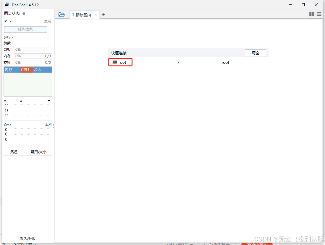Add a new tab with plus icon
The image size is (325, 245).
point(103,14)
